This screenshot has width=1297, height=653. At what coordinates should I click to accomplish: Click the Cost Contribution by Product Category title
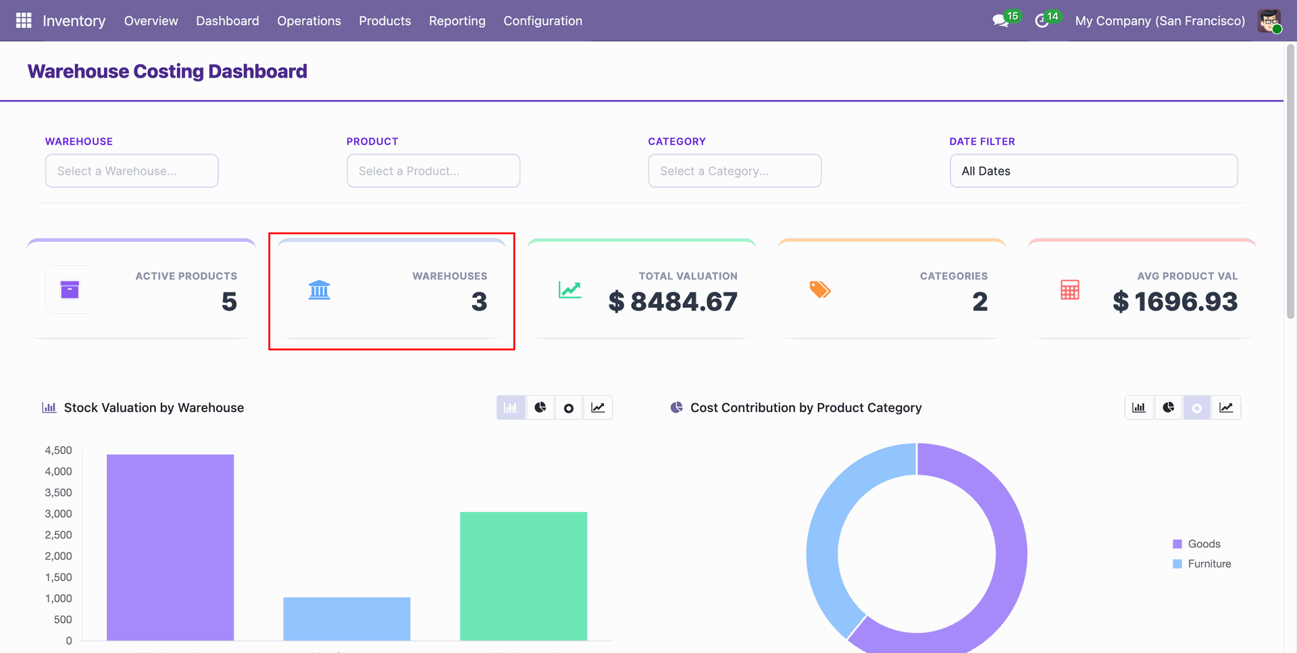tap(806, 408)
